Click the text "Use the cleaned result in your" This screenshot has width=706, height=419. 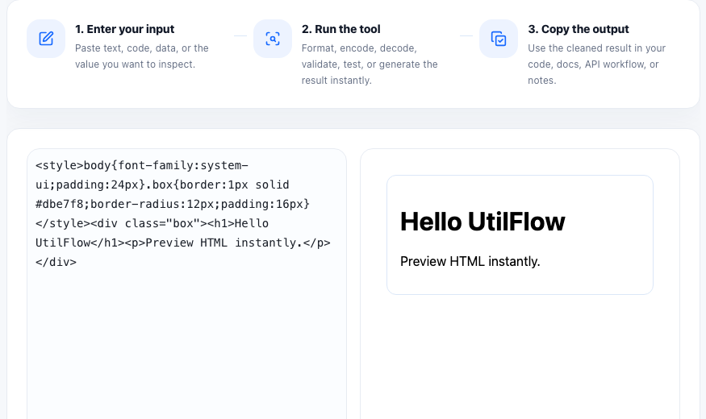click(596, 48)
